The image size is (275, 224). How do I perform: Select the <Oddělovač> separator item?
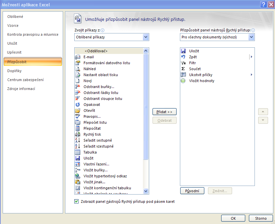click(x=109, y=51)
